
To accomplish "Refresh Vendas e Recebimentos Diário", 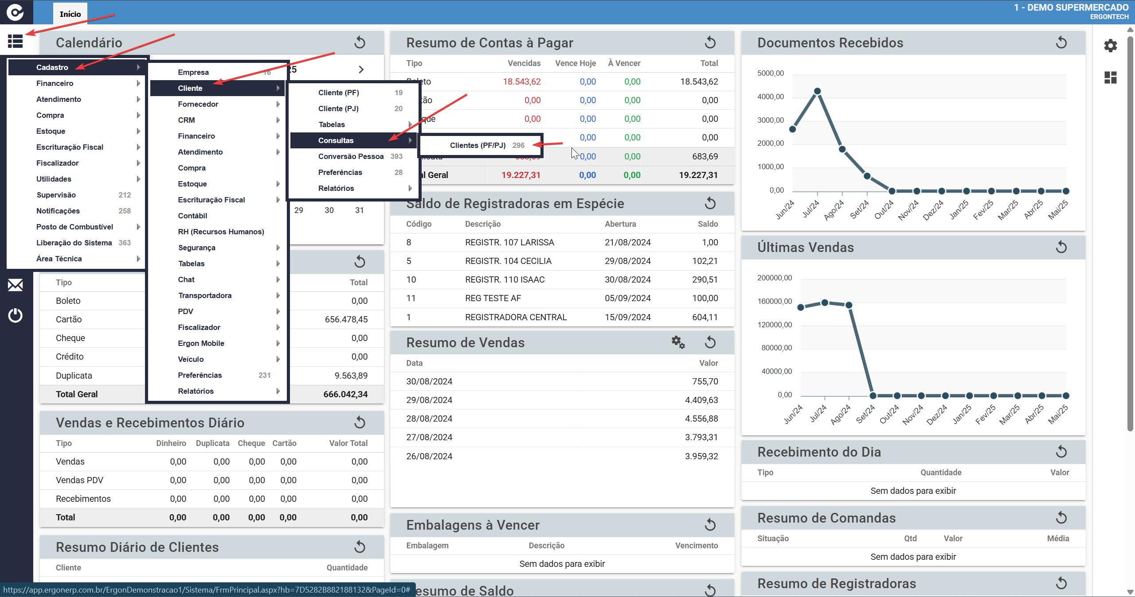I will click(x=360, y=423).
